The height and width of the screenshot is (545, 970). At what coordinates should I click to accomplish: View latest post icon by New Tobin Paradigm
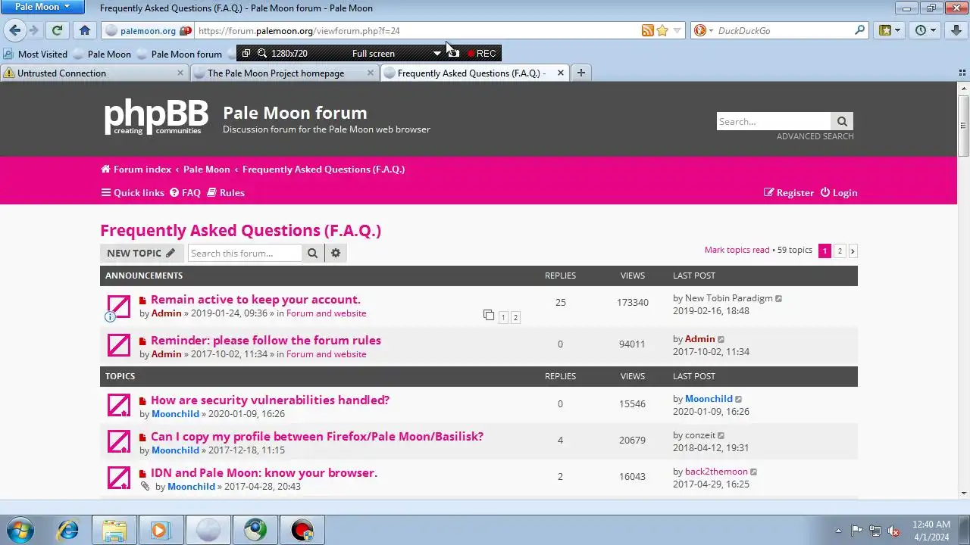tap(778, 298)
